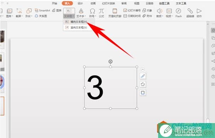Choose 竖向文本框(V) vertical text box

(x=79, y=28)
